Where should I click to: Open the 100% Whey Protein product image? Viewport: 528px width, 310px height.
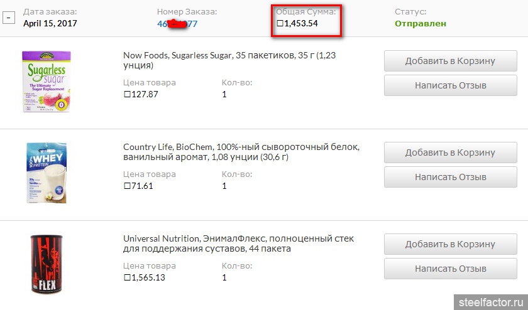click(47, 173)
